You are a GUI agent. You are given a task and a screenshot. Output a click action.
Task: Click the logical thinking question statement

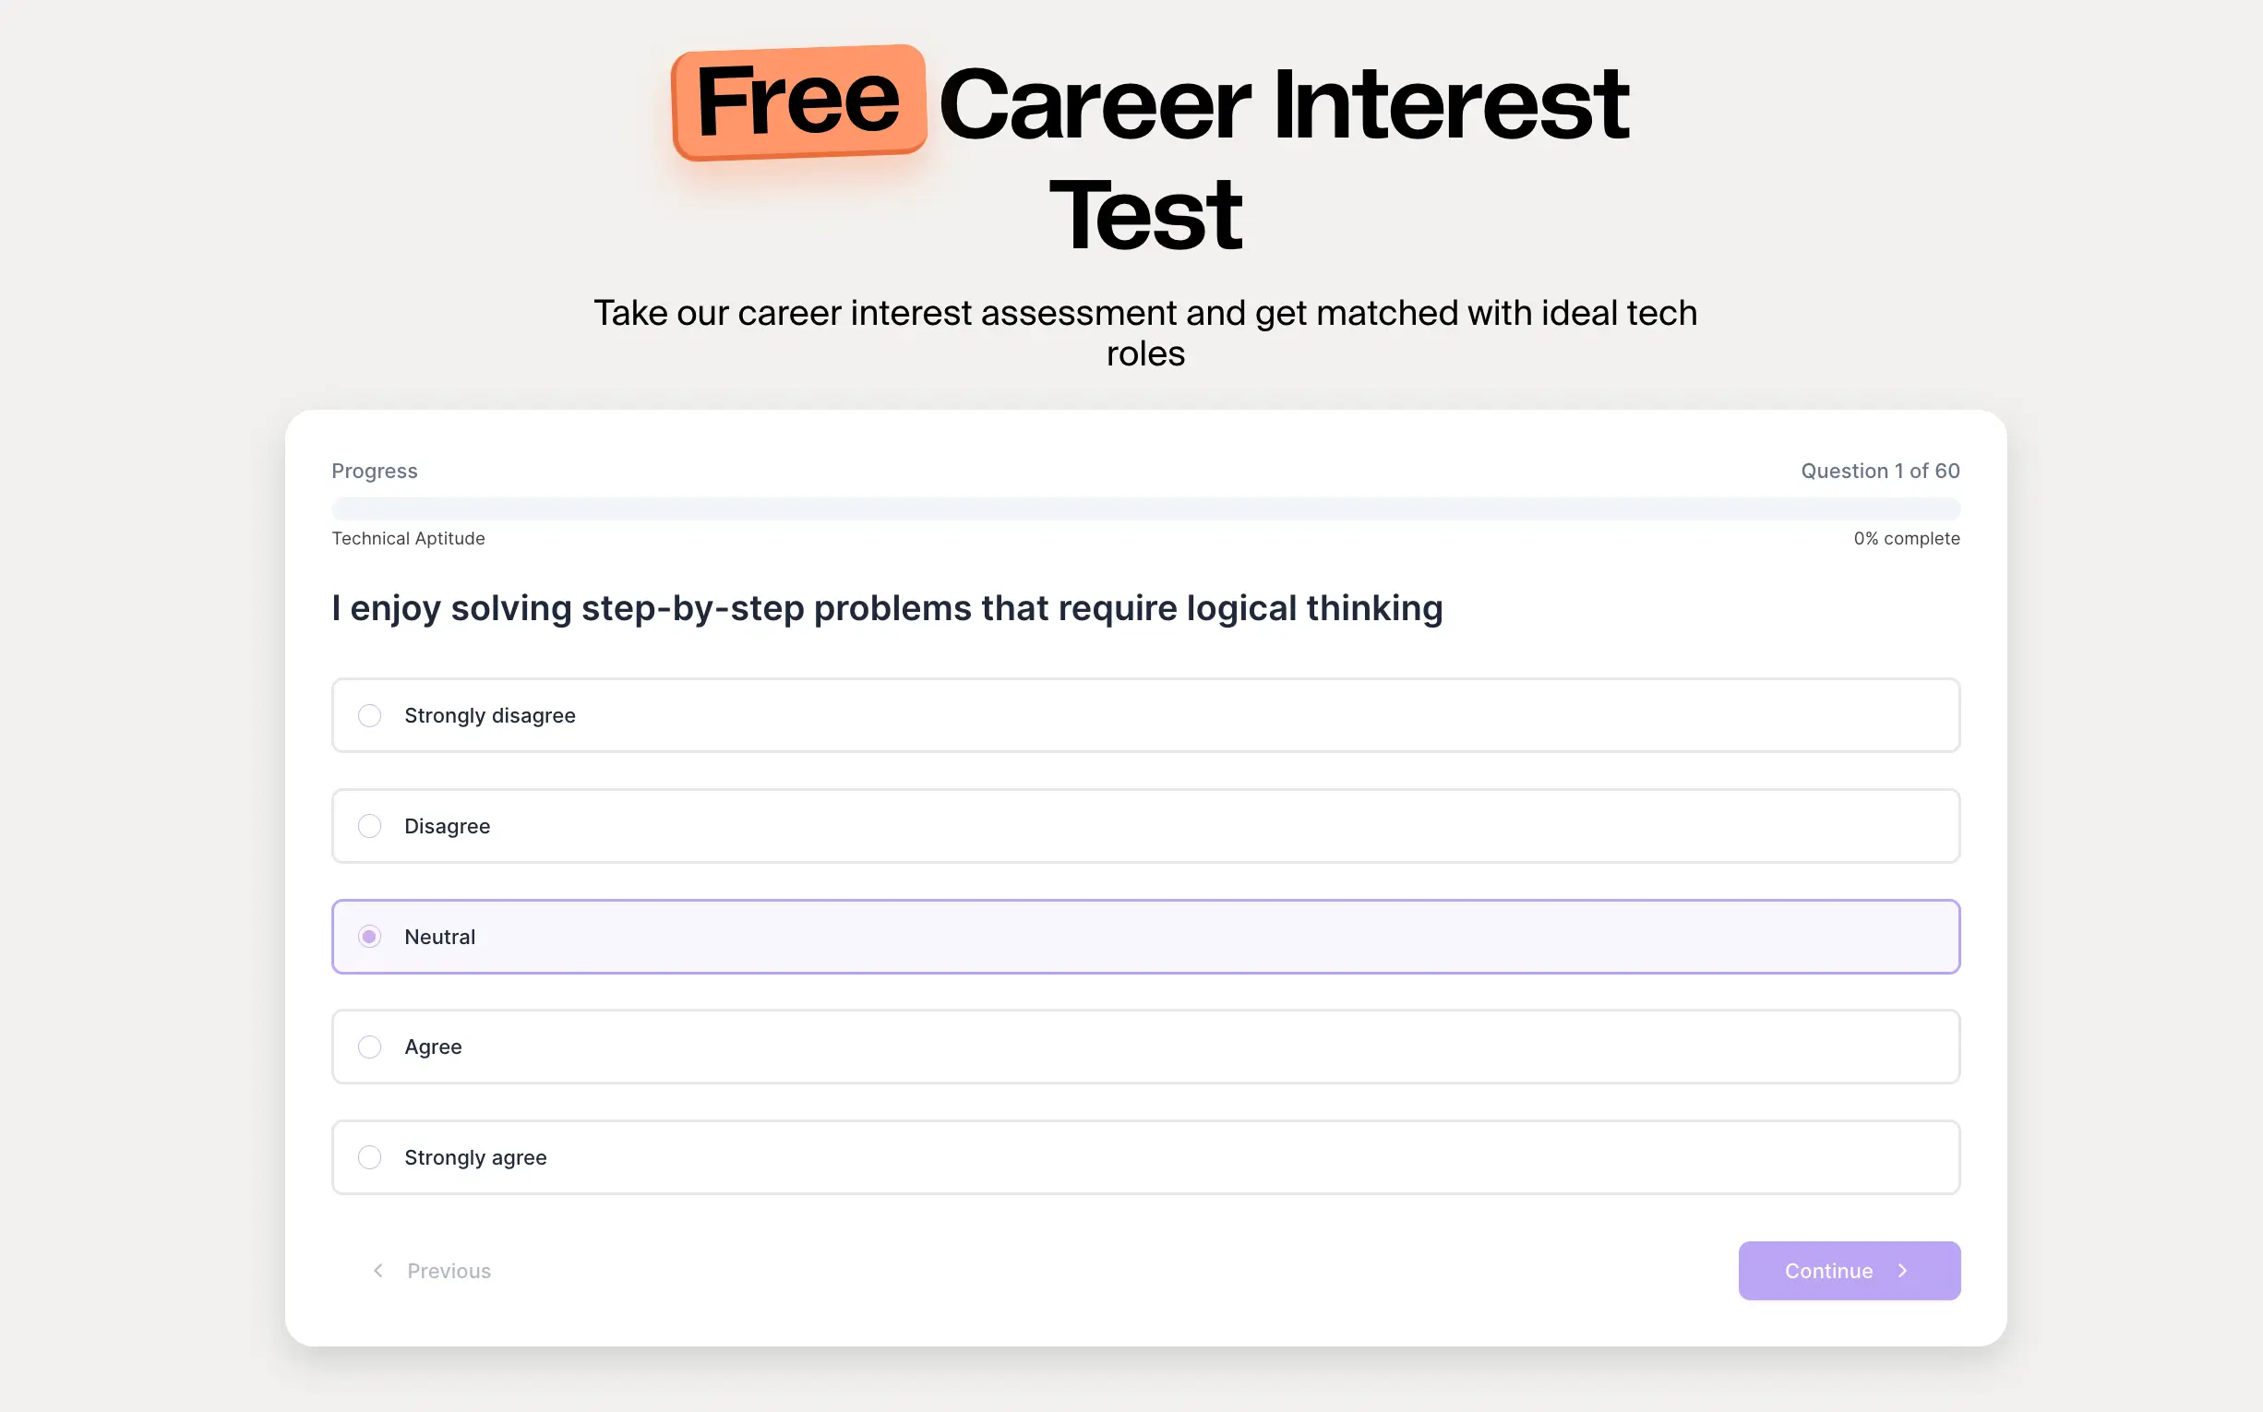click(x=886, y=608)
